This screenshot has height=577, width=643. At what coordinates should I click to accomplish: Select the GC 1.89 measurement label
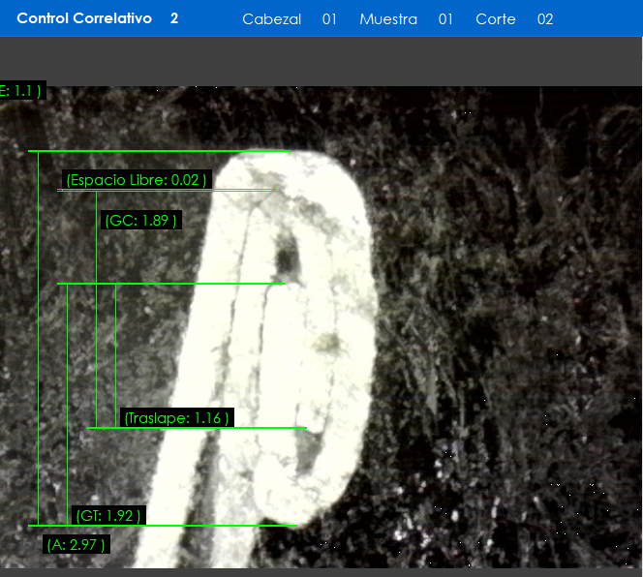point(141,221)
